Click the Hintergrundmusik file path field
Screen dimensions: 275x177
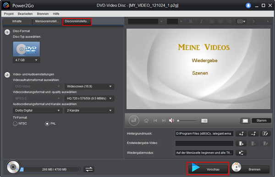[204, 134]
